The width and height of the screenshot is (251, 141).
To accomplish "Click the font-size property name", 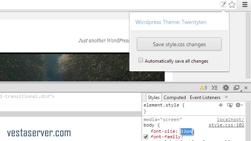I will tap(163, 131).
